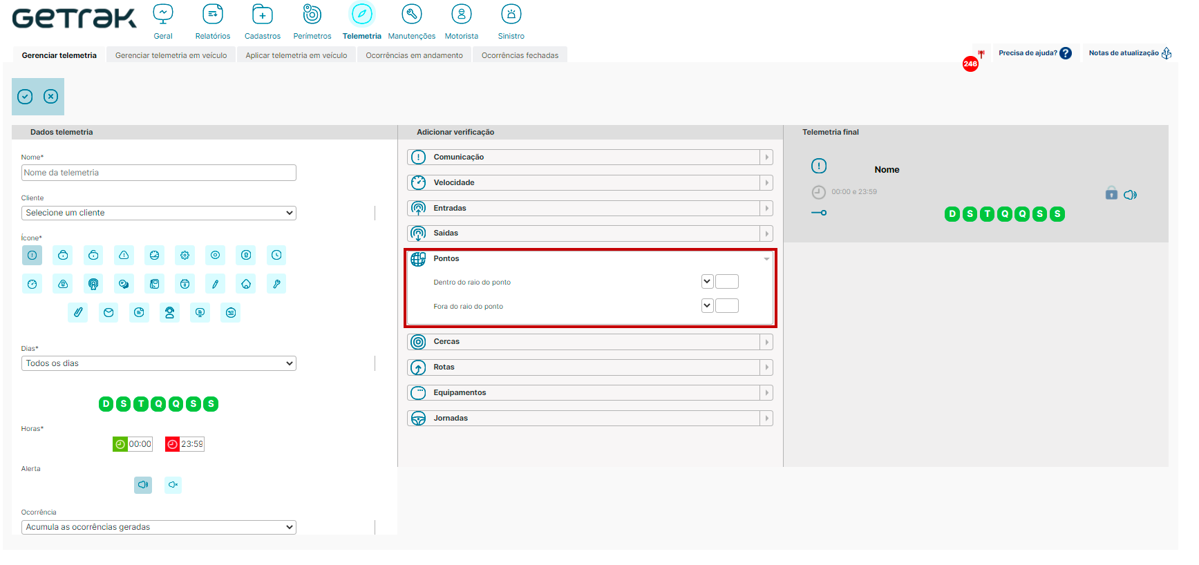Toggle the D day circle in Telemetria final
This screenshot has height=565, width=1199.
pyautogui.click(x=952, y=214)
